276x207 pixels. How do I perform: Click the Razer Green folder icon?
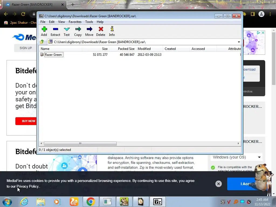[42, 54]
